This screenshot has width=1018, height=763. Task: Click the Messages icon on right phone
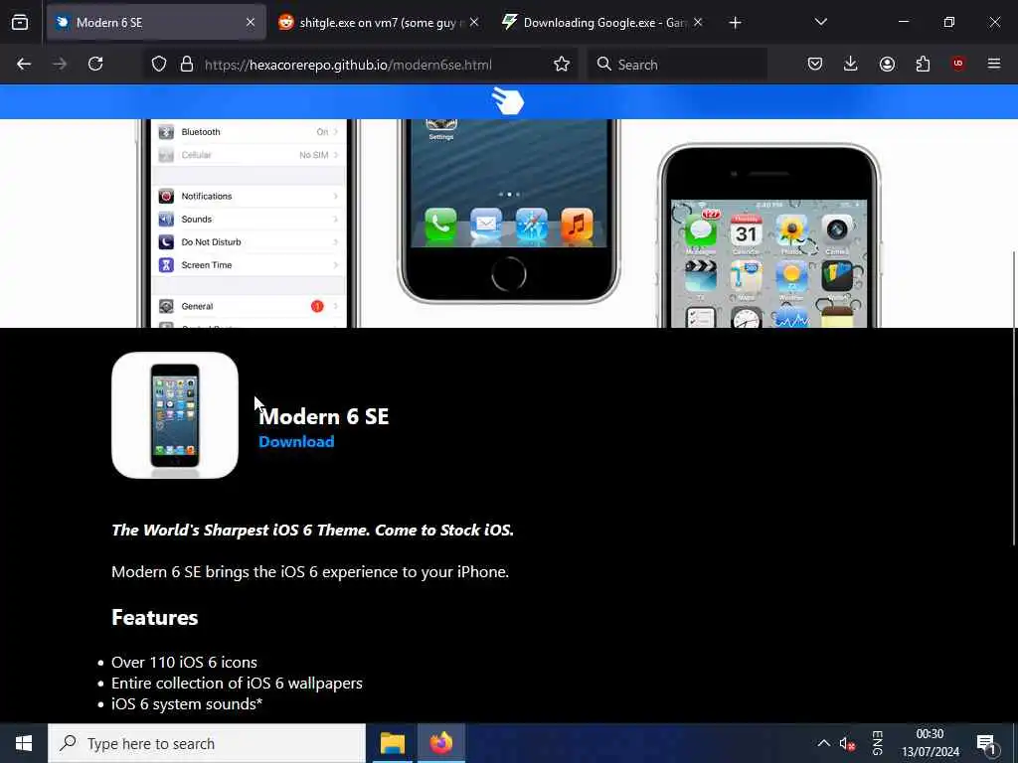point(701,229)
